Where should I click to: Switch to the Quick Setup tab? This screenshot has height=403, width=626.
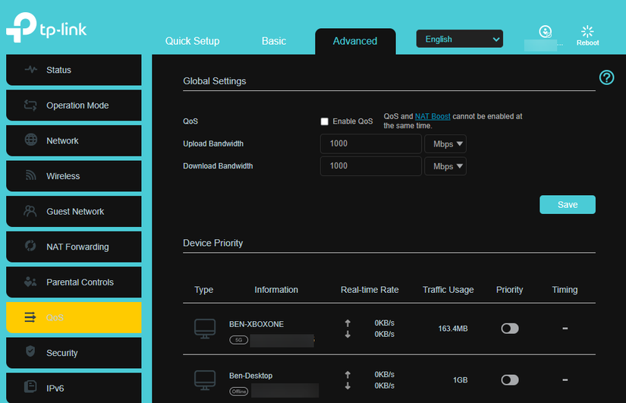193,41
